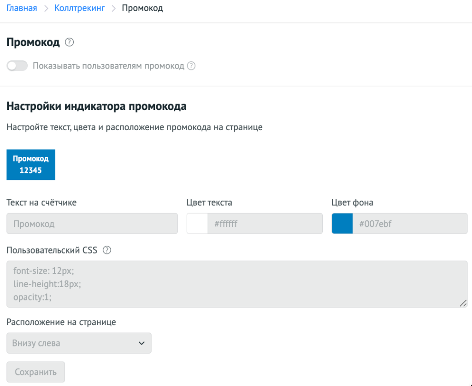Click the resize handle of the CSS textarea
The width and height of the screenshot is (472, 386).
tap(463, 303)
